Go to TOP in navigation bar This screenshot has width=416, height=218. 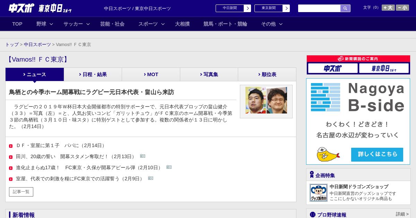tap(17, 24)
